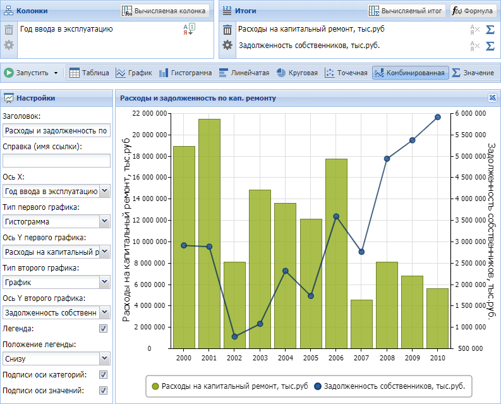
Task: Expand the Положение легенды dropdown
Action: 104,358
